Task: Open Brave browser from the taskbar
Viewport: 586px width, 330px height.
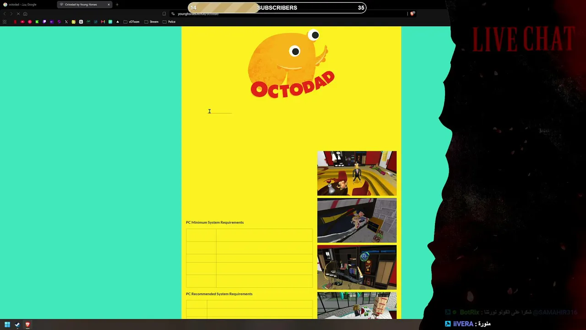Action: [x=27, y=324]
